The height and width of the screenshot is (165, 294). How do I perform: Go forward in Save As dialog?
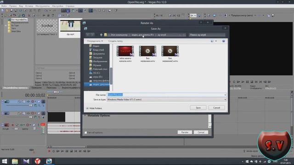click(93, 35)
